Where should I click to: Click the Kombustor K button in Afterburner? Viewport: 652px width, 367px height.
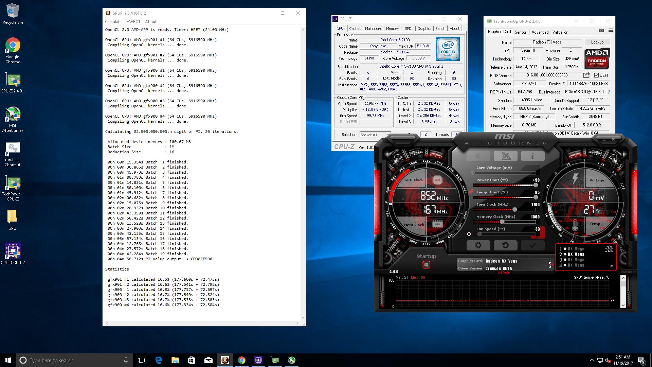478,156
